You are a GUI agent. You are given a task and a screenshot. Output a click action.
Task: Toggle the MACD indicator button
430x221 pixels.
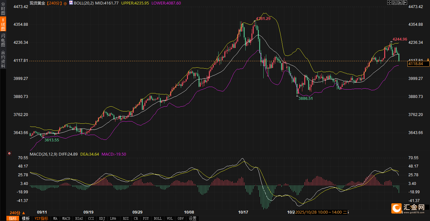point(66,218)
